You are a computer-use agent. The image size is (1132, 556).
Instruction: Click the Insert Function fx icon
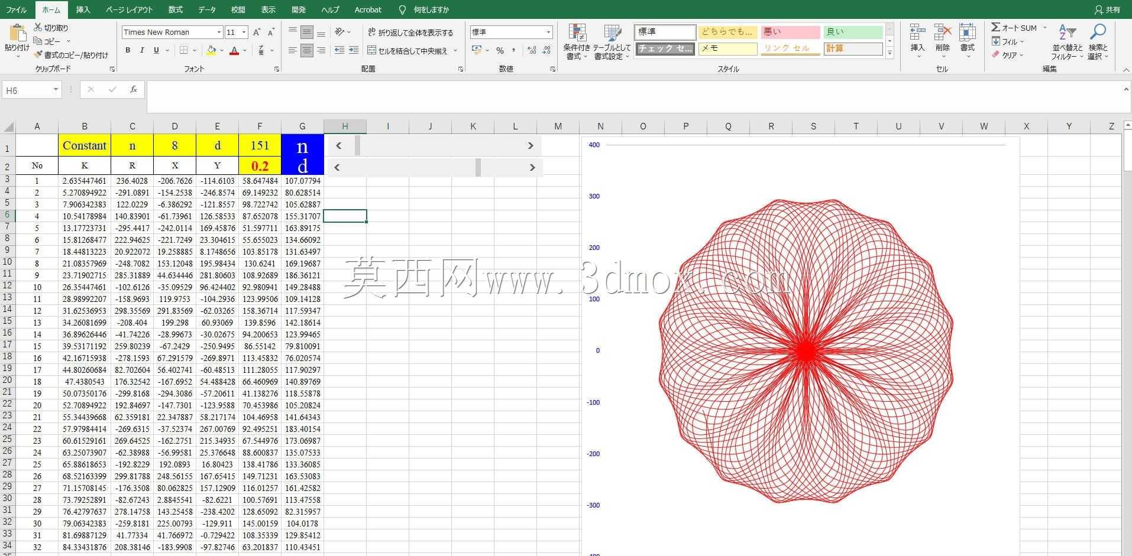(x=134, y=89)
